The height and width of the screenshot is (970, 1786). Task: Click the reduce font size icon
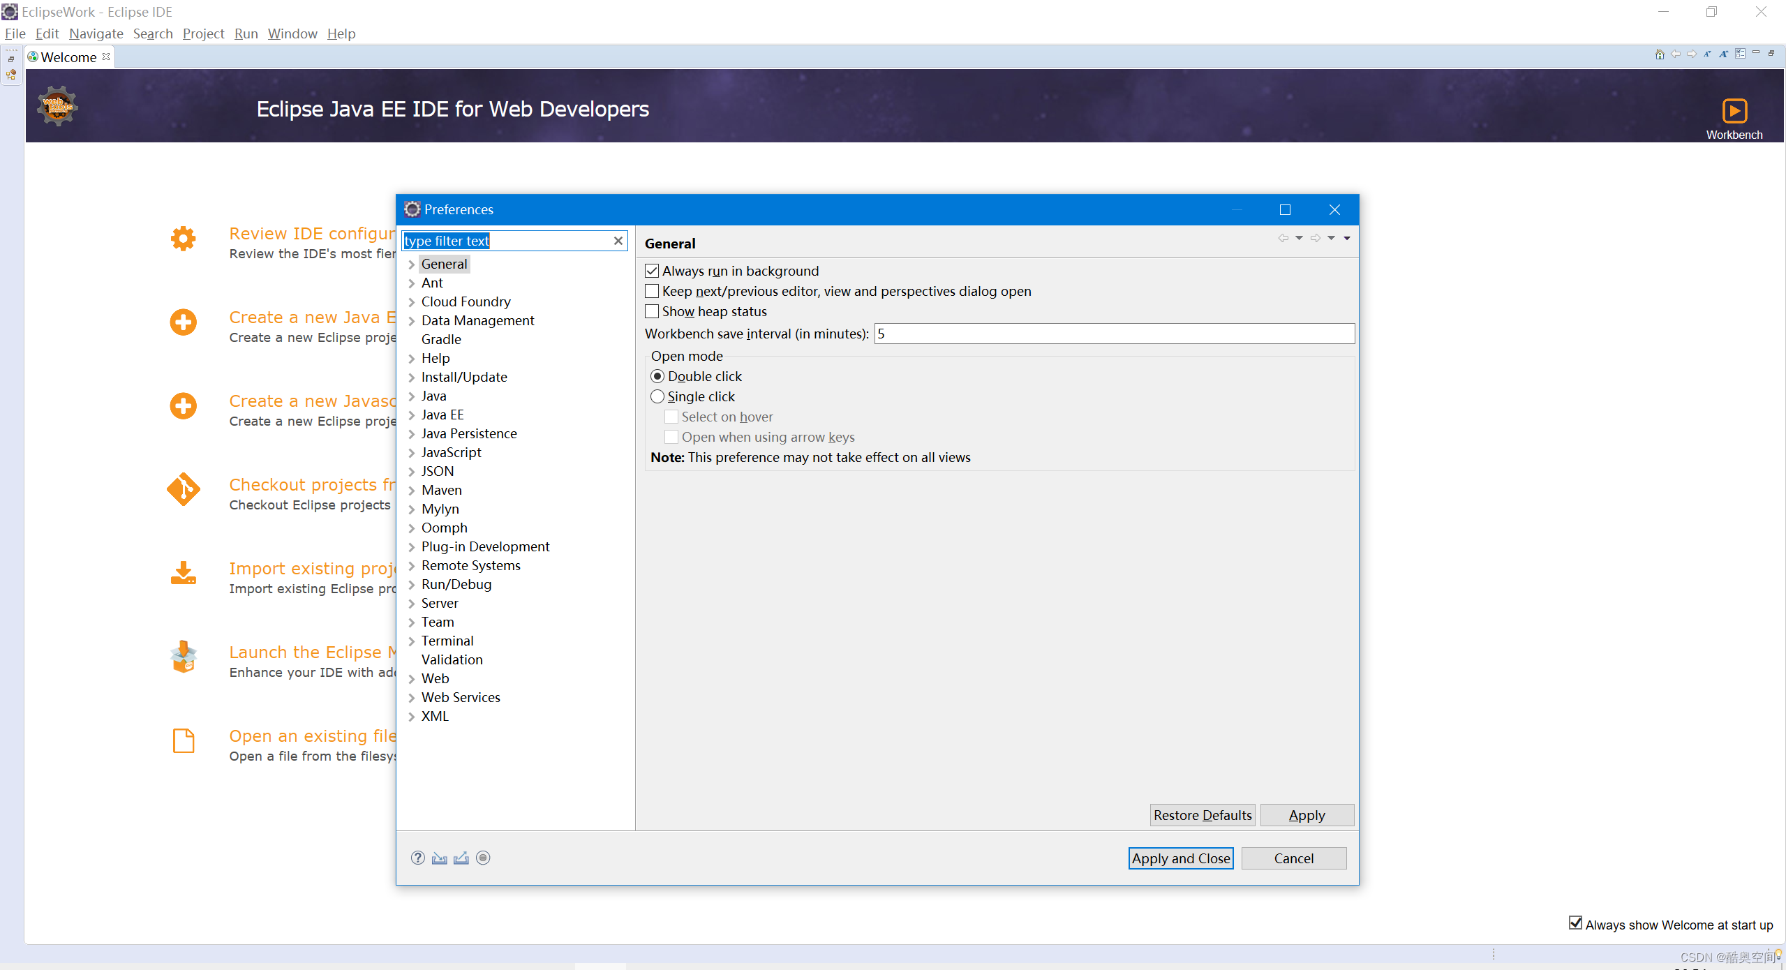(x=1707, y=54)
